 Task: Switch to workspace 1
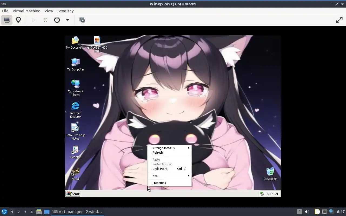pos(12,212)
